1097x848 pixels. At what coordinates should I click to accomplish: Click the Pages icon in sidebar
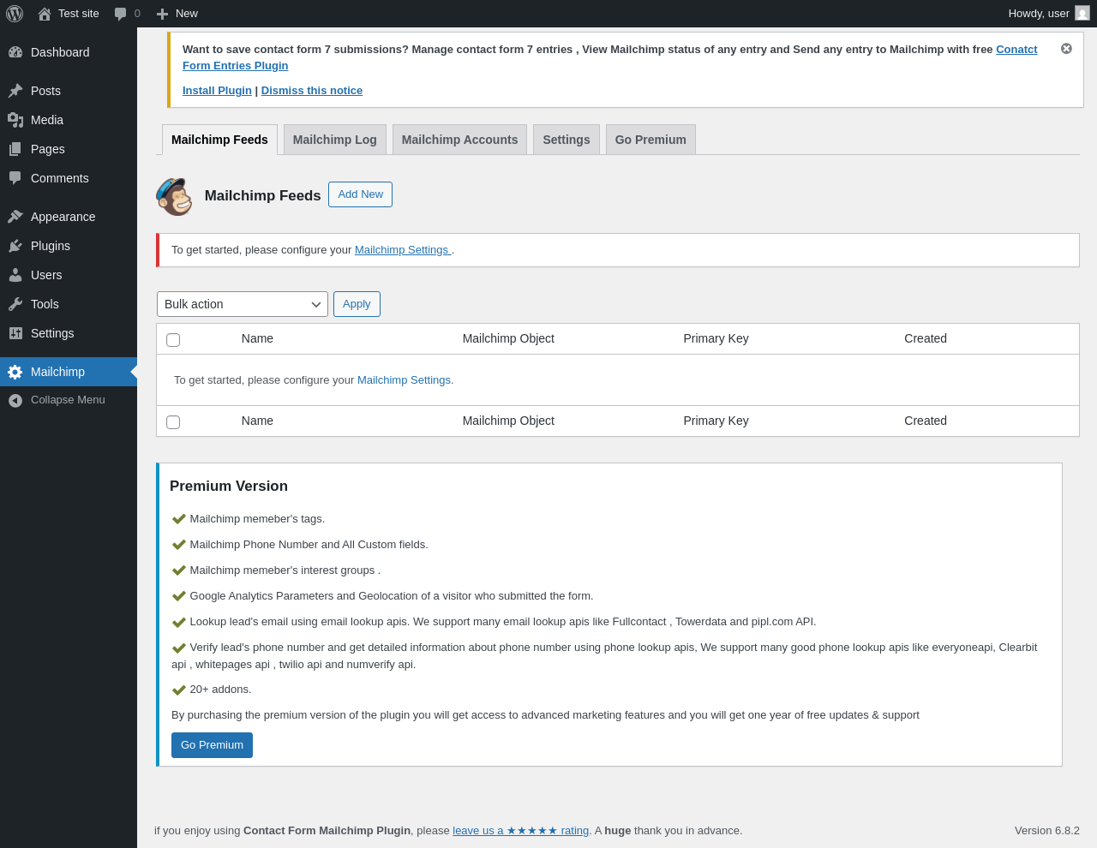tap(15, 149)
